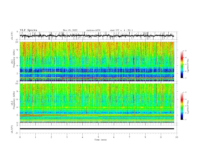Click the ch.1 spectrogram color bar
The width and height of the screenshot is (199, 154).
pyautogui.click(x=182, y=64)
